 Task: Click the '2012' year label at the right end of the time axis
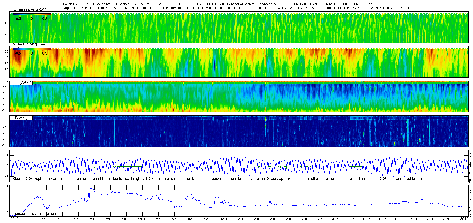(464, 219)
